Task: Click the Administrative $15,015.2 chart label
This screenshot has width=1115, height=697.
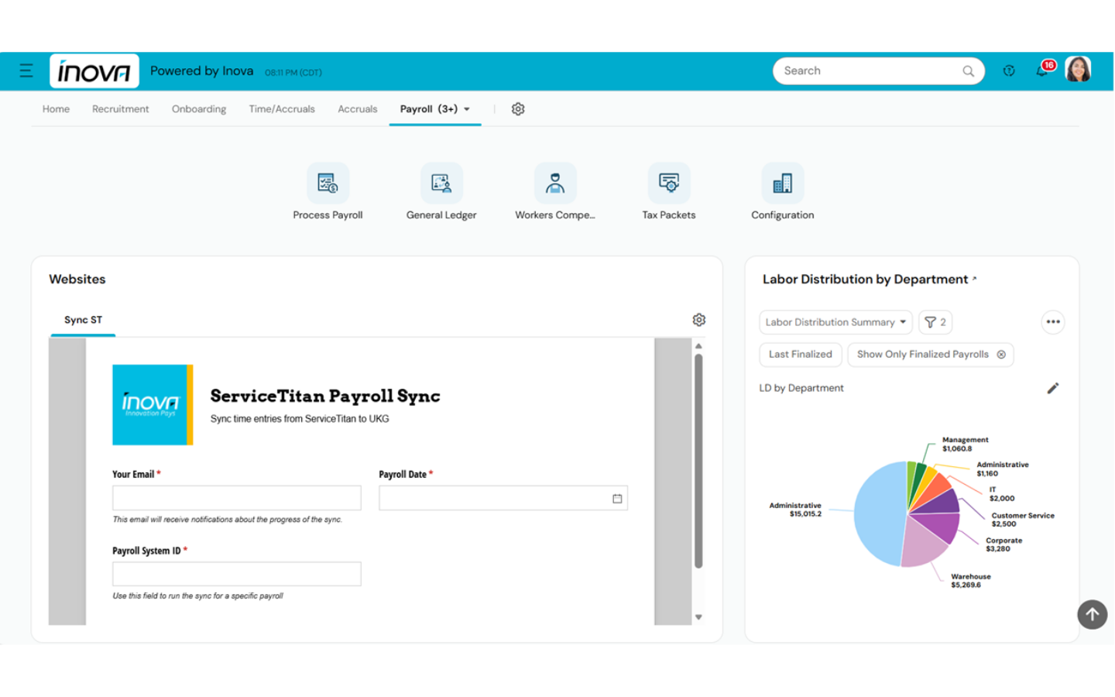Action: [x=795, y=510]
